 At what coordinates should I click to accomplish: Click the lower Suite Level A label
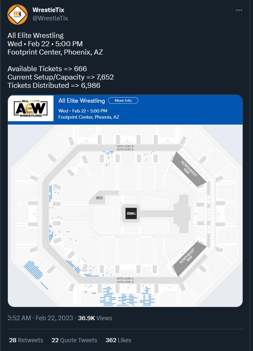click(125, 278)
